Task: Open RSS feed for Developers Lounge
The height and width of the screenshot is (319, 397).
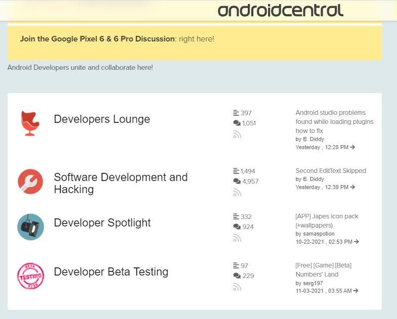Action: 237,134
